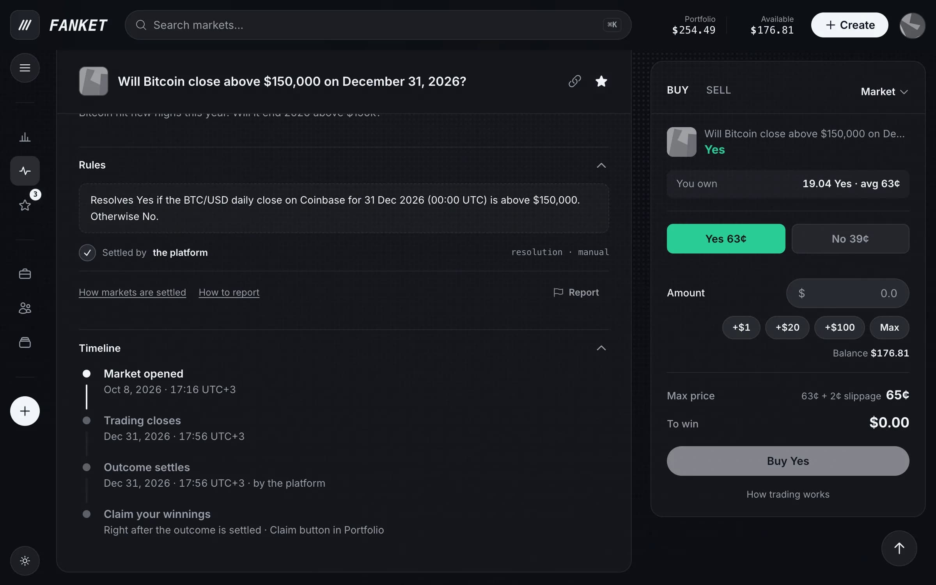Focus the Amount dollar input field

(x=847, y=293)
